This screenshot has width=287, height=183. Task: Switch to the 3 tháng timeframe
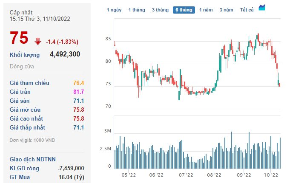160,10
